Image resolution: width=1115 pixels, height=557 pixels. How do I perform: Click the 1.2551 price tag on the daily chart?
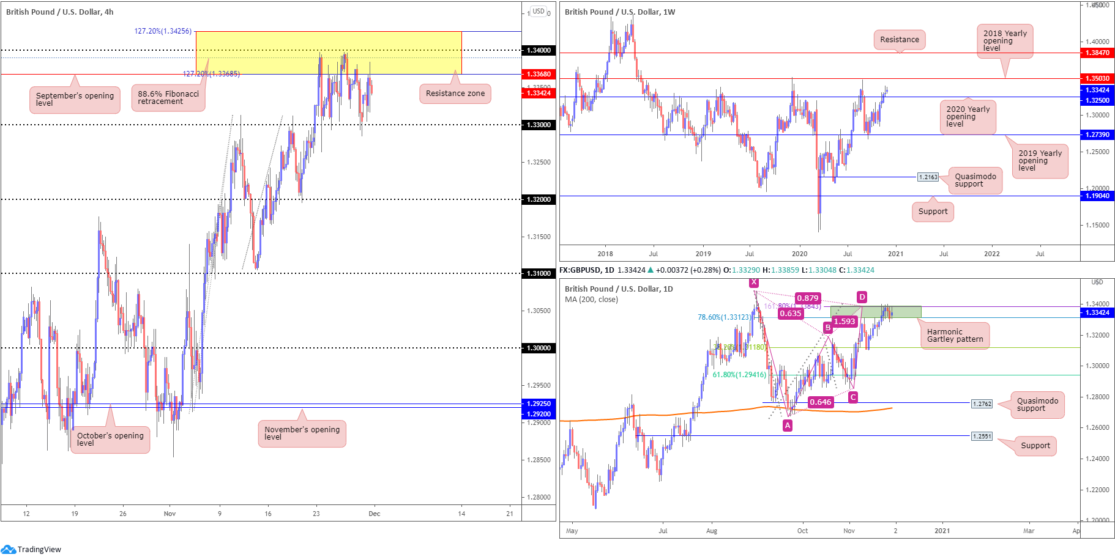(x=982, y=436)
